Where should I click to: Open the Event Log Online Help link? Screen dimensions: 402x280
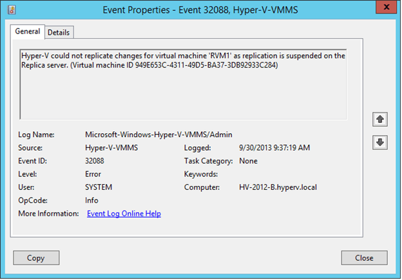click(x=124, y=214)
